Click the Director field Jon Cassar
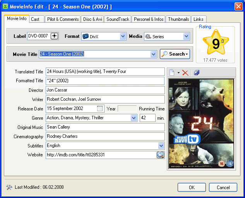The height and width of the screenshot is (198, 245). [105, 90]
